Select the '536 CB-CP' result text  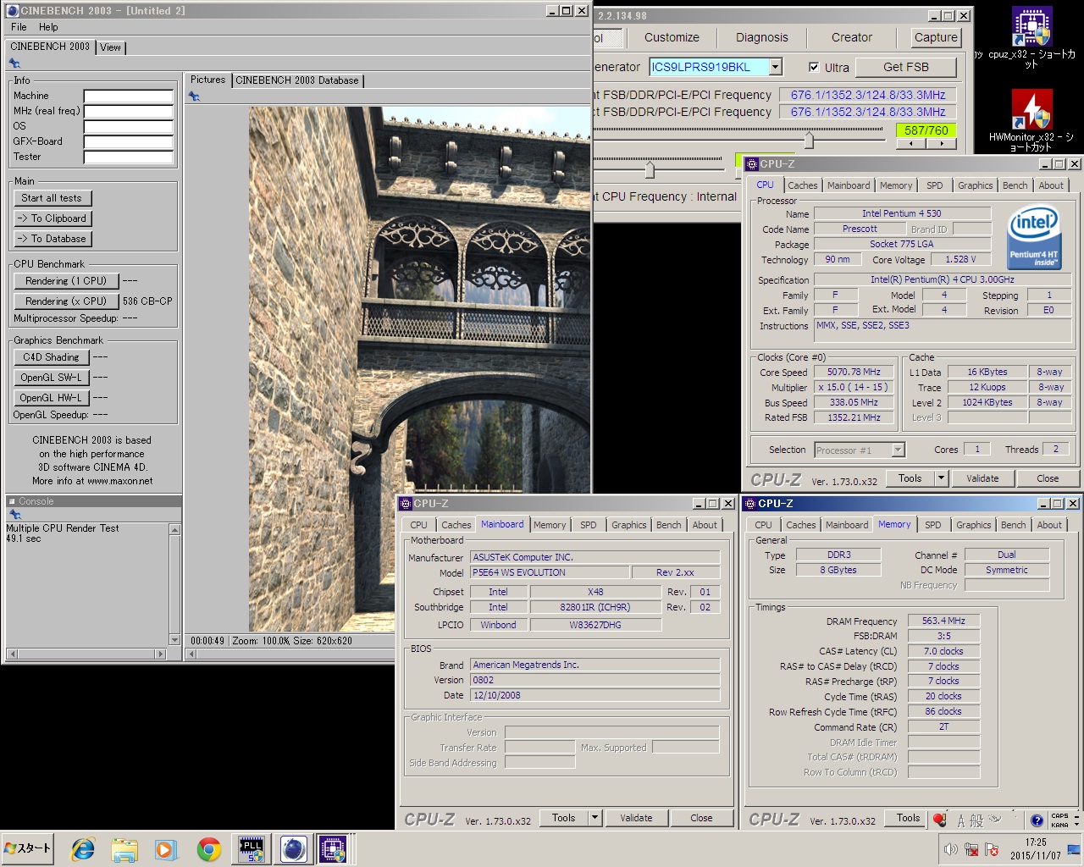click(147, 301)
